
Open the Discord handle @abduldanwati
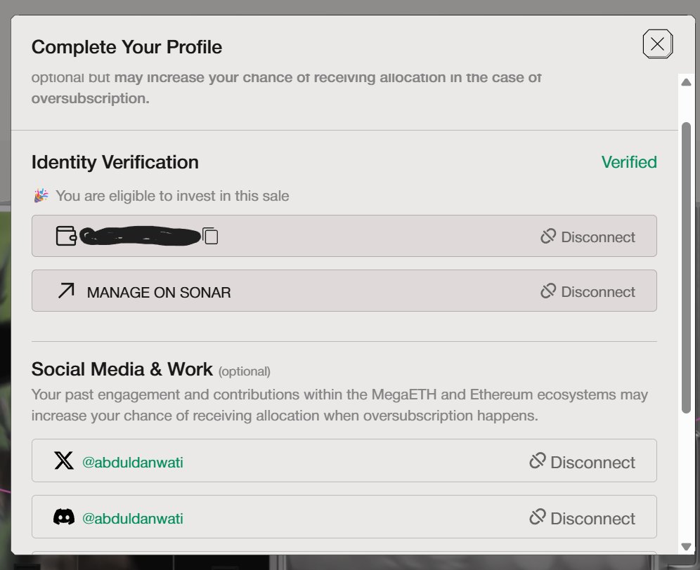coord(133,519)
